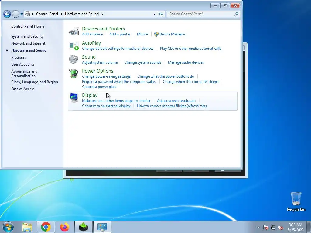Expand address bar history dropdown
This screenshot has height=233, width=311.
[154, 14]
